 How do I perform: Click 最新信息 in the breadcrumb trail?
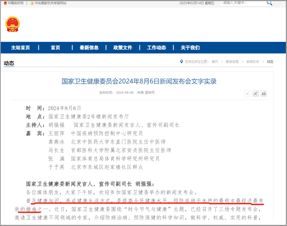[x=232, y=62]
